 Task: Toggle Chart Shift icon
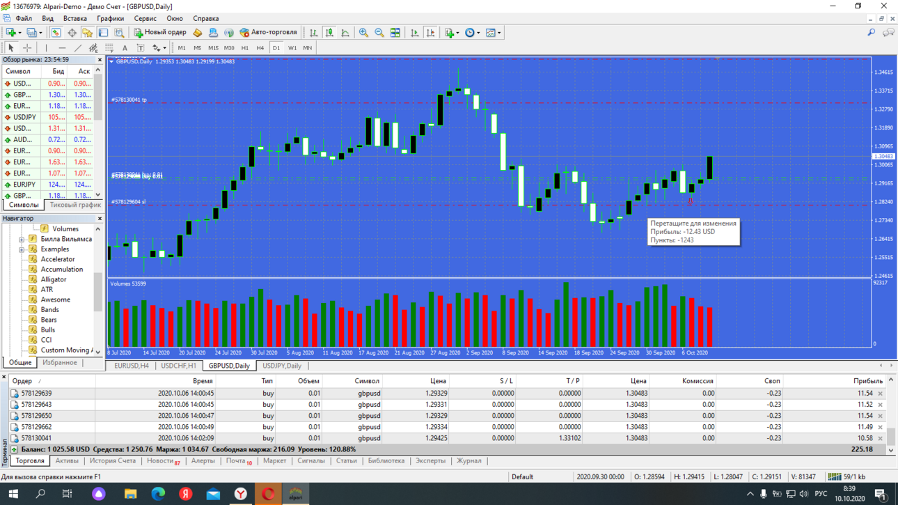[431, 33]
